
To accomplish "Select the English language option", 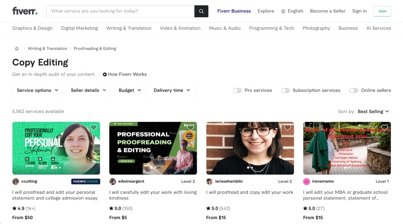I will click(295, 11).
